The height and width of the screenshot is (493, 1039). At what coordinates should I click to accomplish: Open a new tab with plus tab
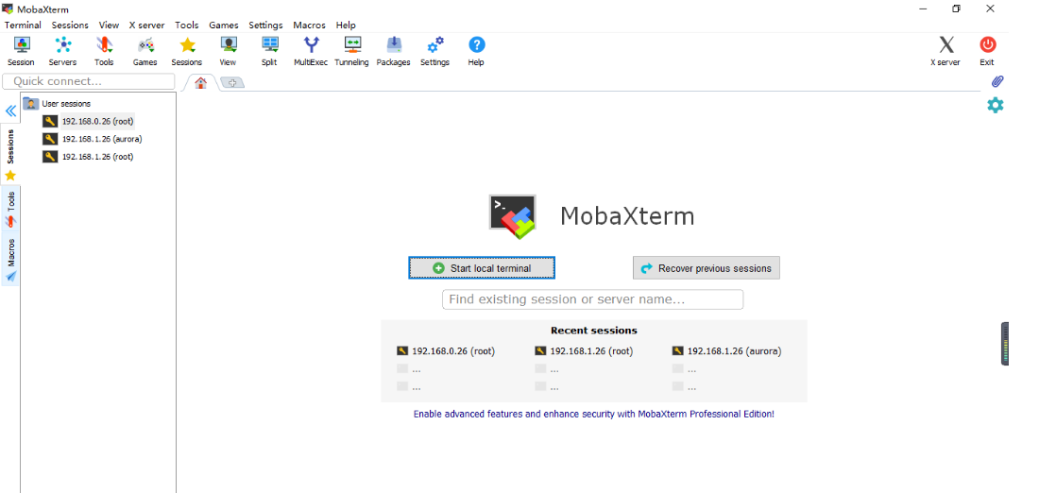tap(232, 83)
